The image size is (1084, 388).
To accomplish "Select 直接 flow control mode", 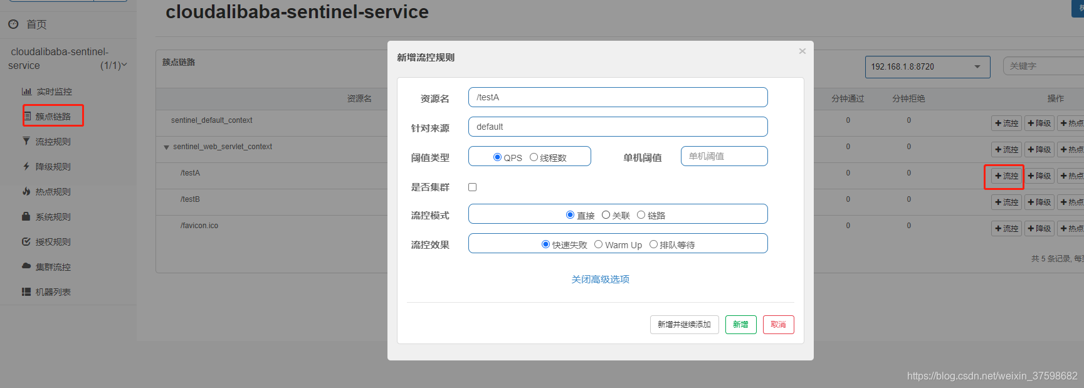I will 570,215.
